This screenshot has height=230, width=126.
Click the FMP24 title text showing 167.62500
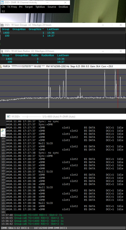58,66
